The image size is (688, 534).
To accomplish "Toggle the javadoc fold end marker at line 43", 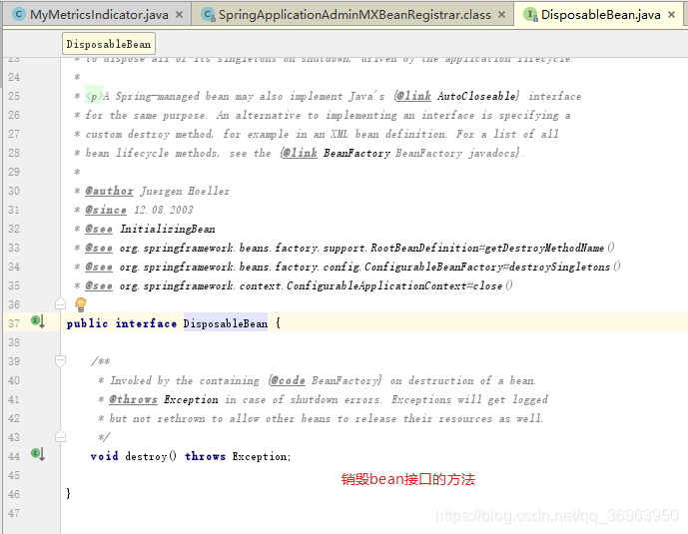I will 60,436.
